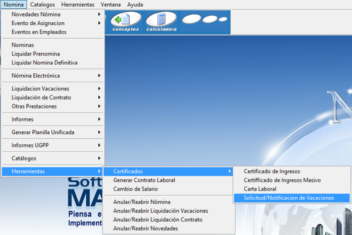Select Anular/Reabrir Liquidación Vacaciones
Viewport: 352px width, 235px height.
point(168,211)
